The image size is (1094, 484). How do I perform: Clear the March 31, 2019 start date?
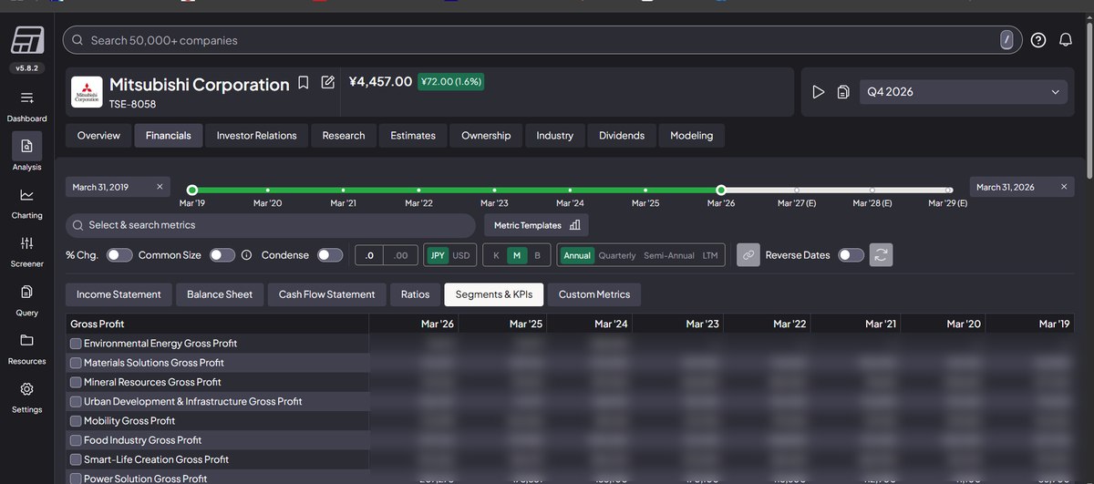point(160,187)
